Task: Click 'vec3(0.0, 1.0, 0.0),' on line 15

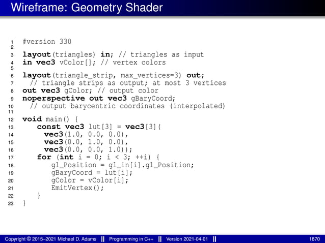Action: click(86, 142)
